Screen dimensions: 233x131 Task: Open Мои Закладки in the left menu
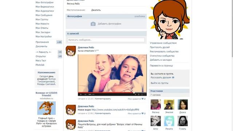pyautogui.click(x=43, y=32)
